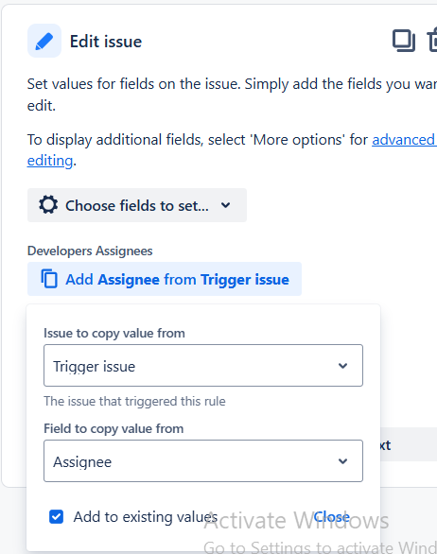Click the blue pencil Edit issue icon

44,41
